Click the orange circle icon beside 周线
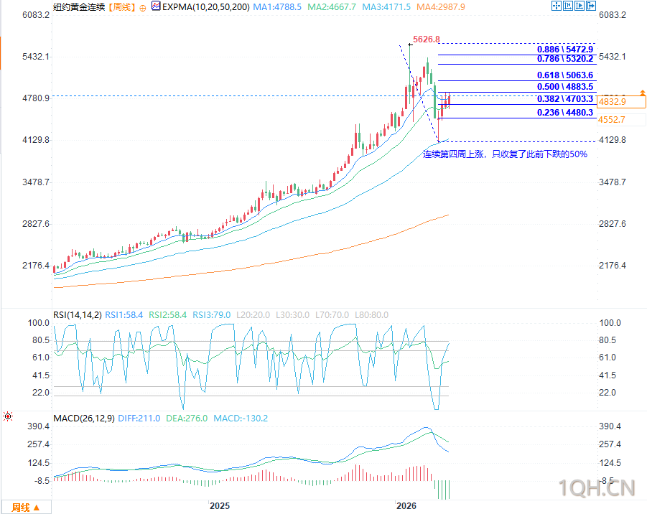The width and height of the screenshot is (647, 514). coord(143,8)
